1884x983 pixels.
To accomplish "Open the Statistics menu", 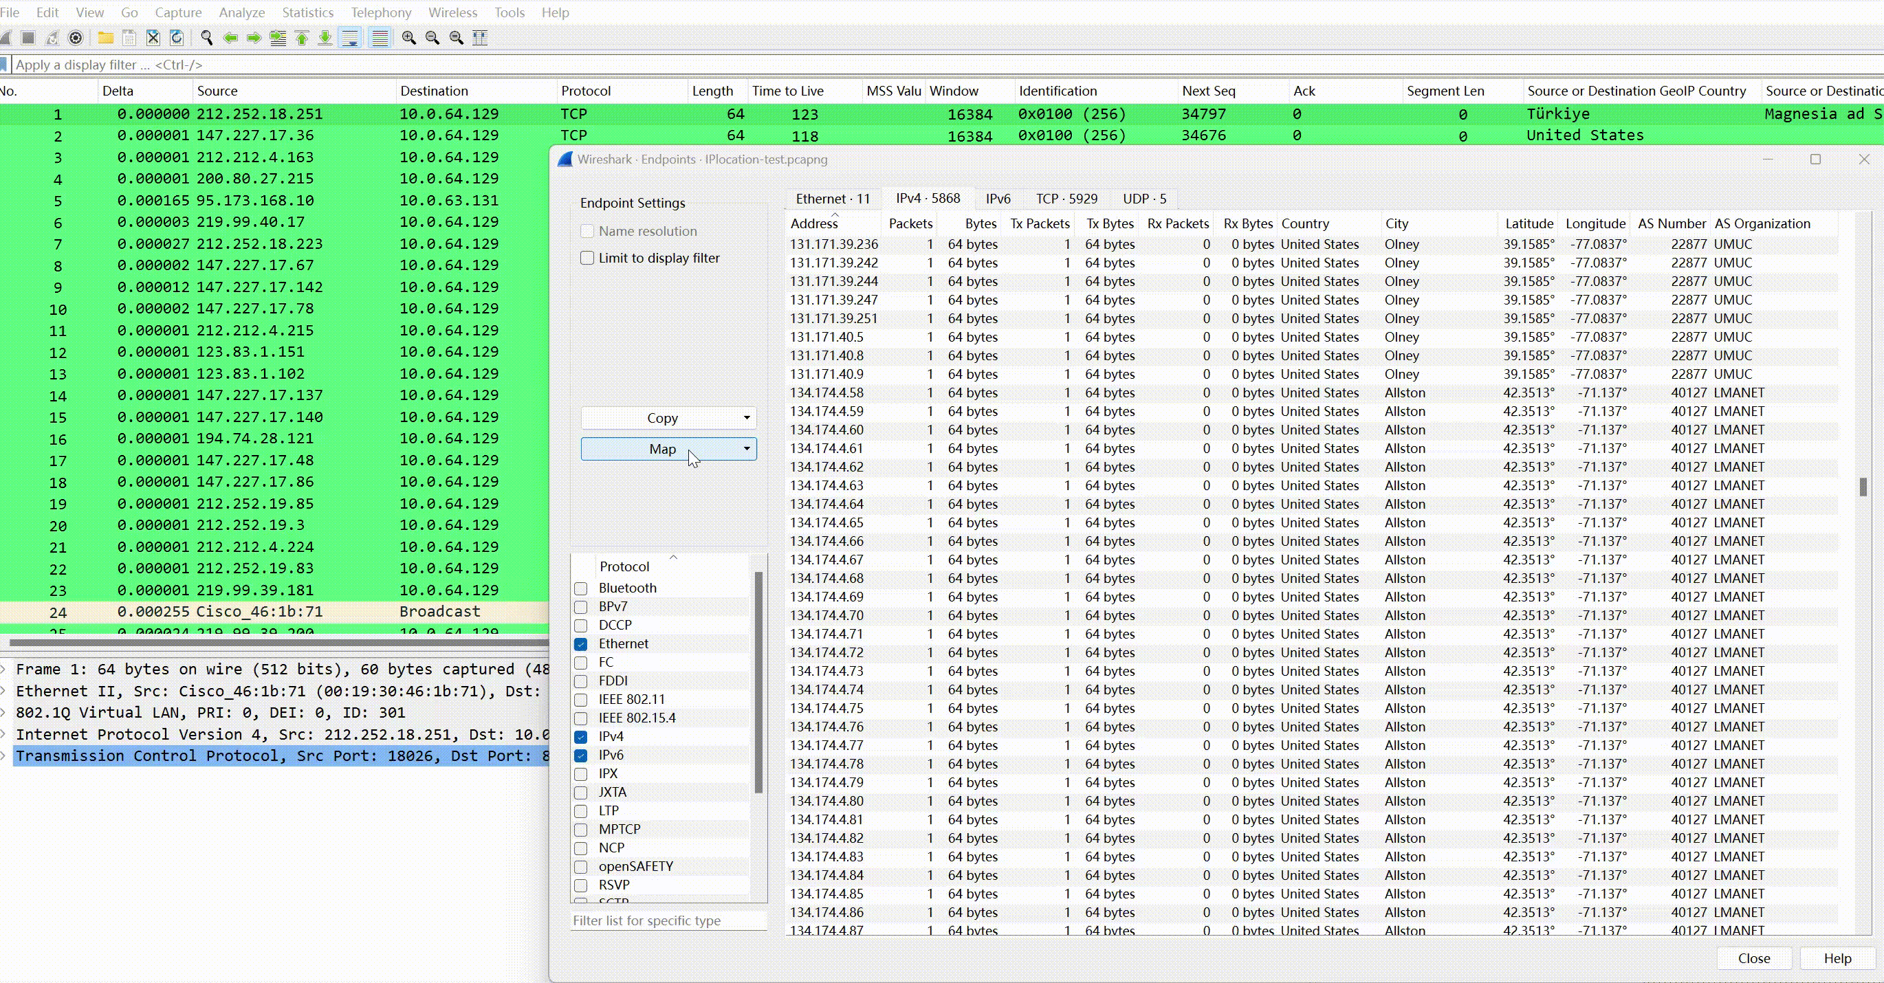I will pyautogui.click(x=308, y=12).
